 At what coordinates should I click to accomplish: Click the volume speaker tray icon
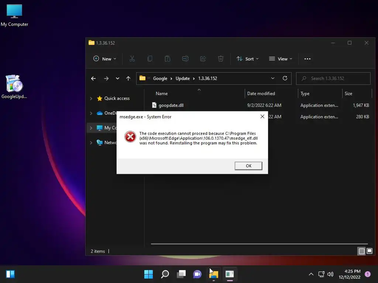click(x=330, y=274)
